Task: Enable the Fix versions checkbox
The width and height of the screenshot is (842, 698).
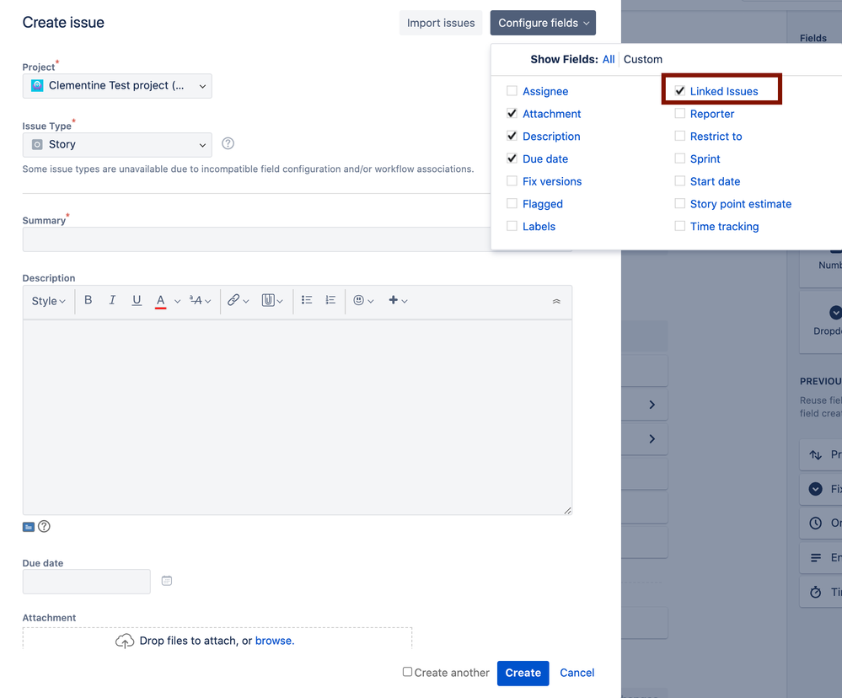Action: (512, 181)
